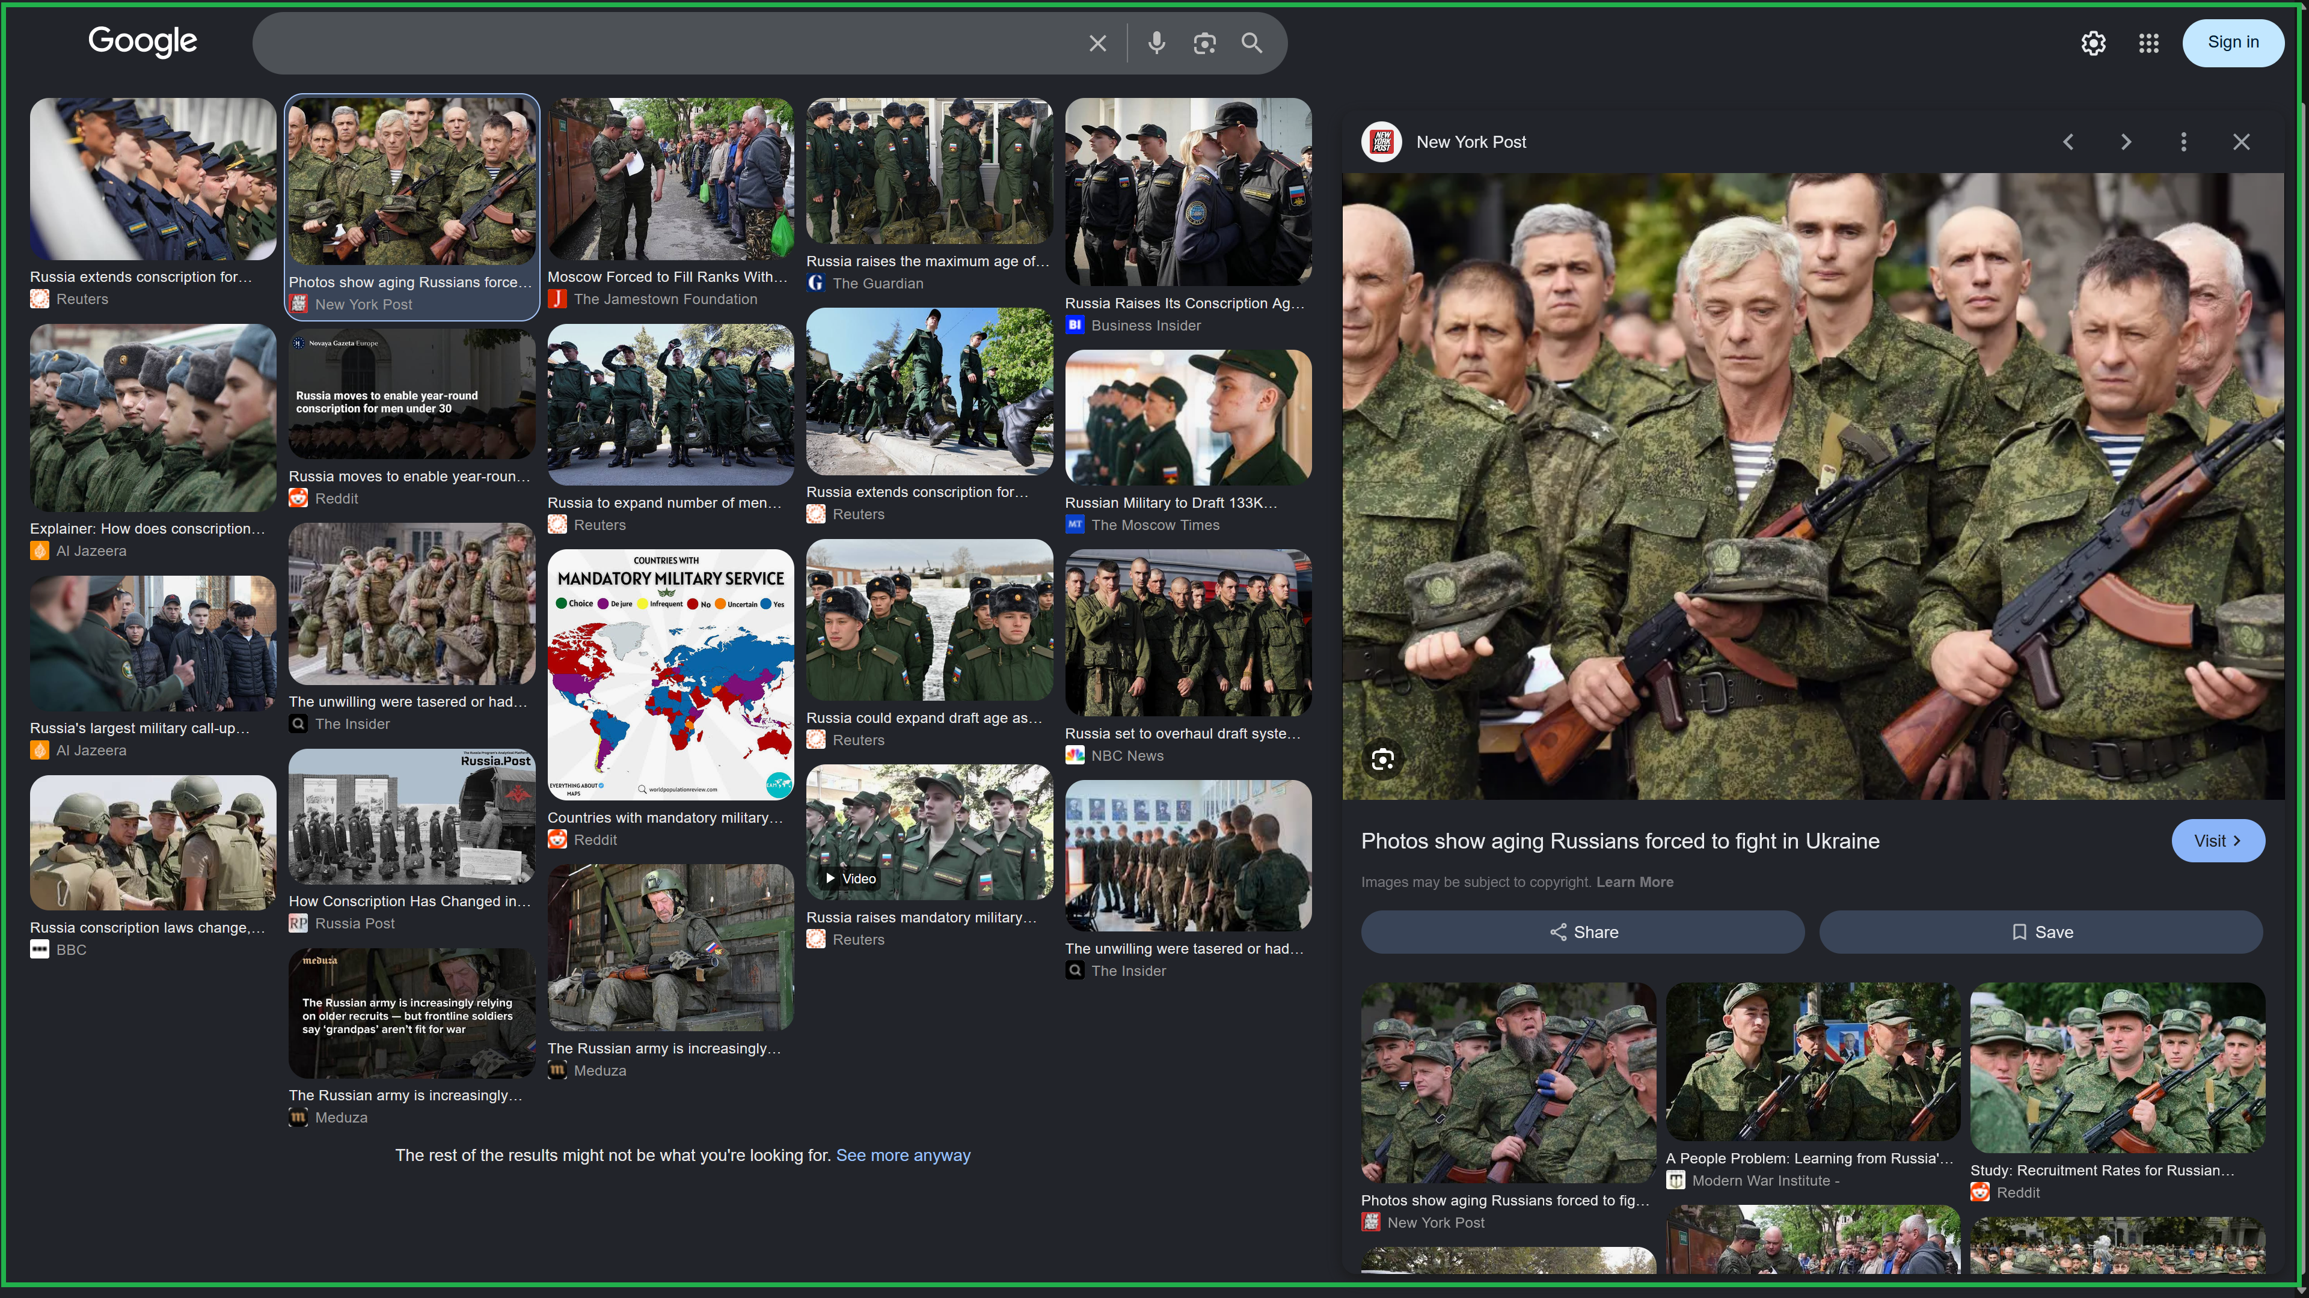This screenshot has height=1298, width=2309.
Task: Play the Reuters video result thumbnail
Action: (x=930, y=832)
